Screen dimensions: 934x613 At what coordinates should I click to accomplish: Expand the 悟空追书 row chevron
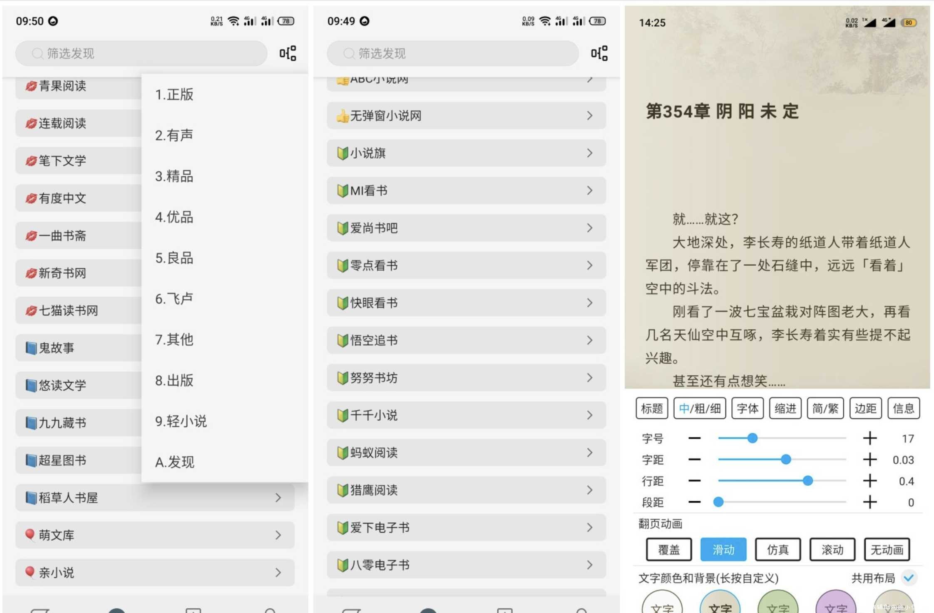tap(589, 340)
